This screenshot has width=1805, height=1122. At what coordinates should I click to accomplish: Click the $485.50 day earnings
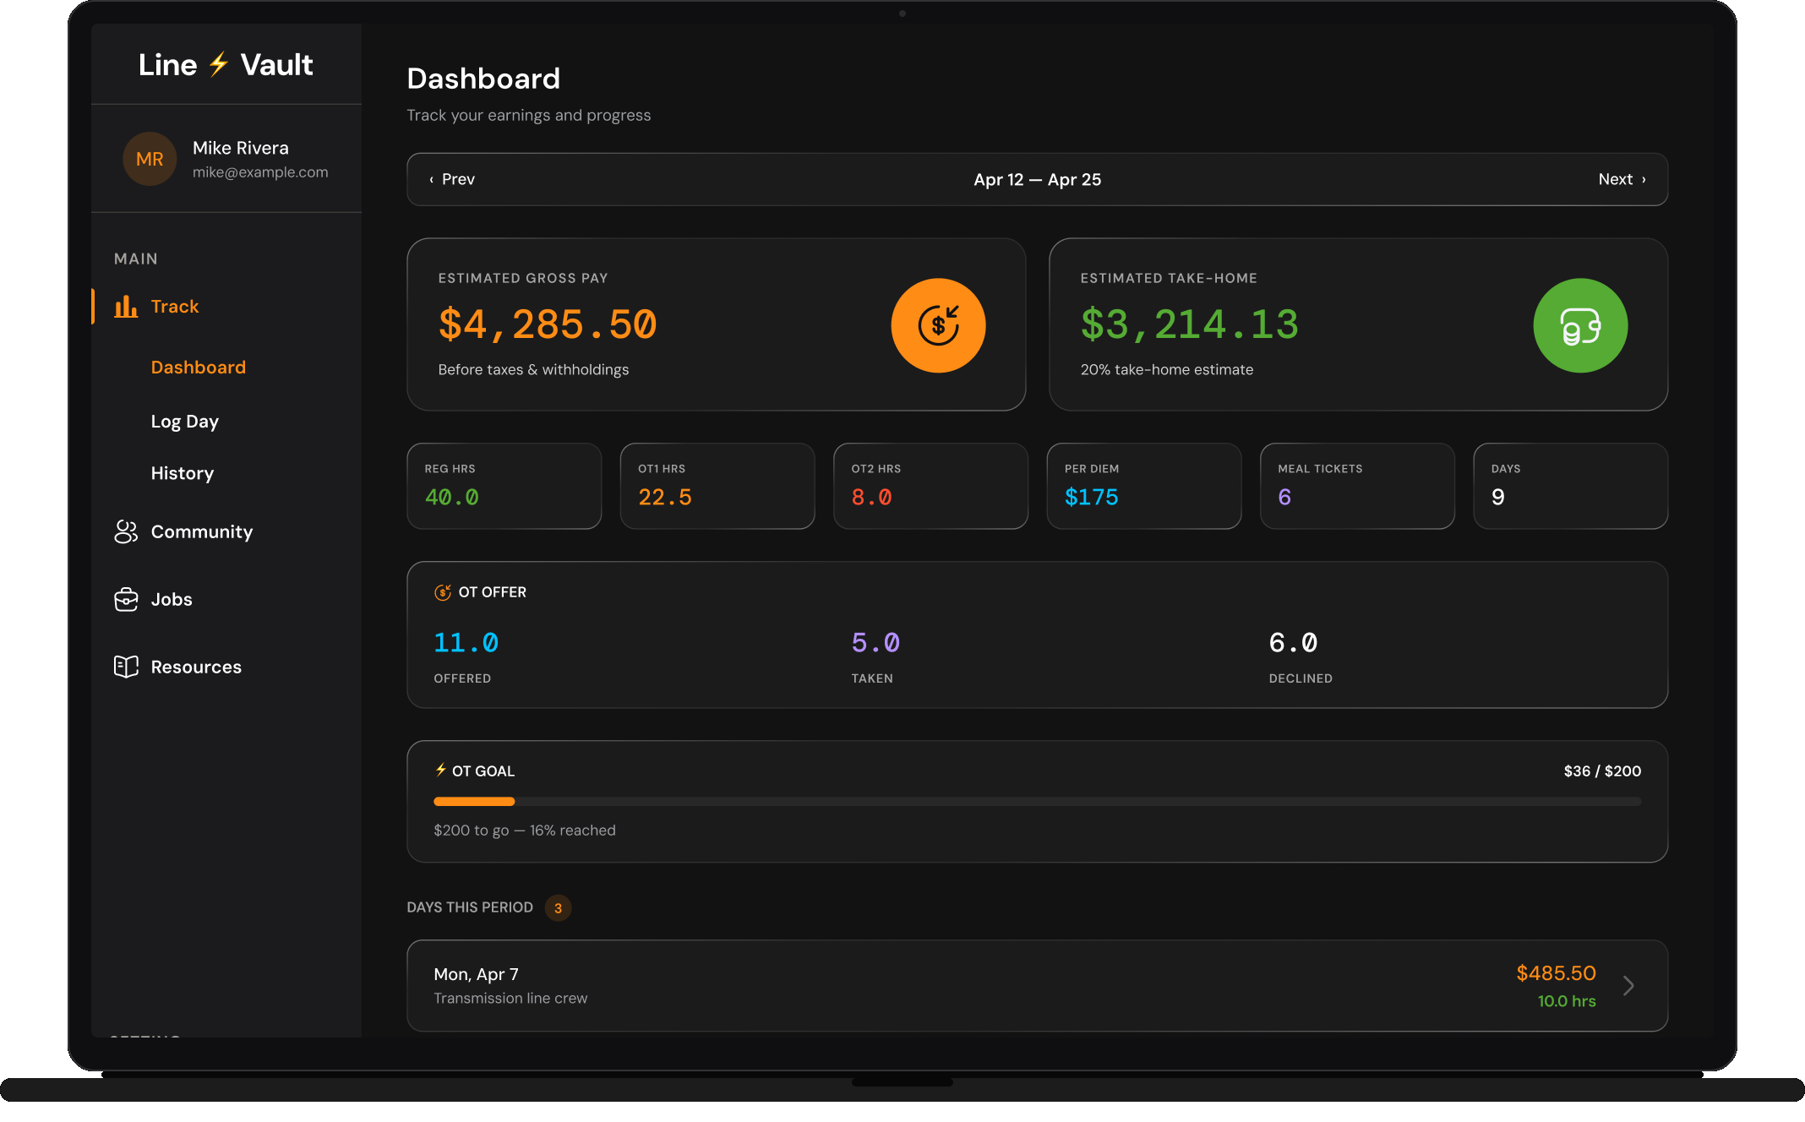click(x=1556, y=973)
